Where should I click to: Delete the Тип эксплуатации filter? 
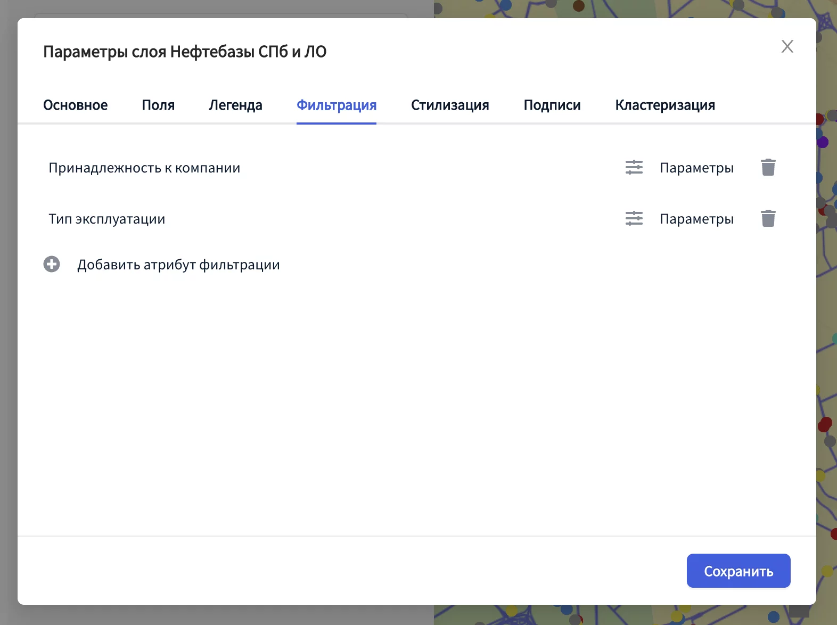(768, 219)
